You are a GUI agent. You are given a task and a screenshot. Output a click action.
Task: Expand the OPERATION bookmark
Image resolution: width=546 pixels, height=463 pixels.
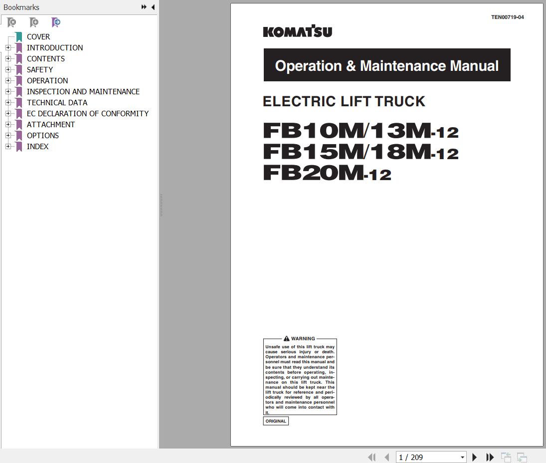click(8, 80)
